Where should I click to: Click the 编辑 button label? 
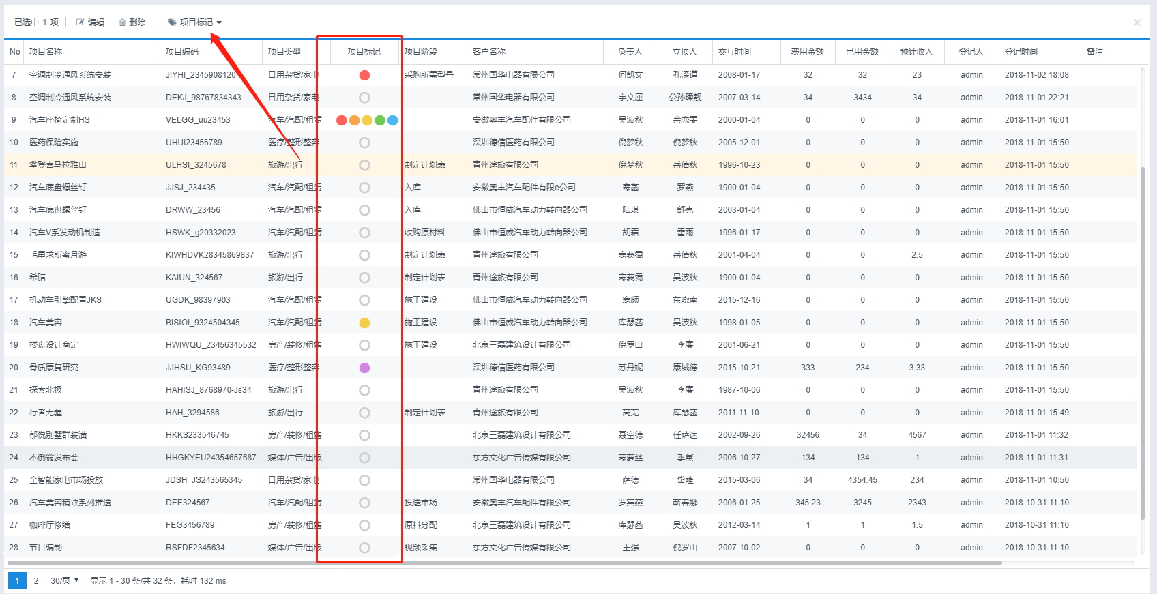pyautogui.click(x=96, y=23)
